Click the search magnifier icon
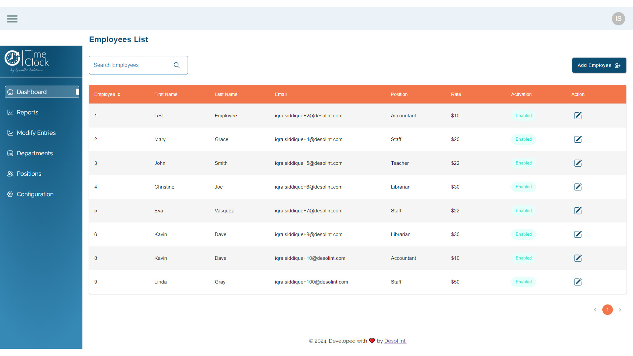The image size is (633, 356). pyautogui.click(x=177, y=65)
